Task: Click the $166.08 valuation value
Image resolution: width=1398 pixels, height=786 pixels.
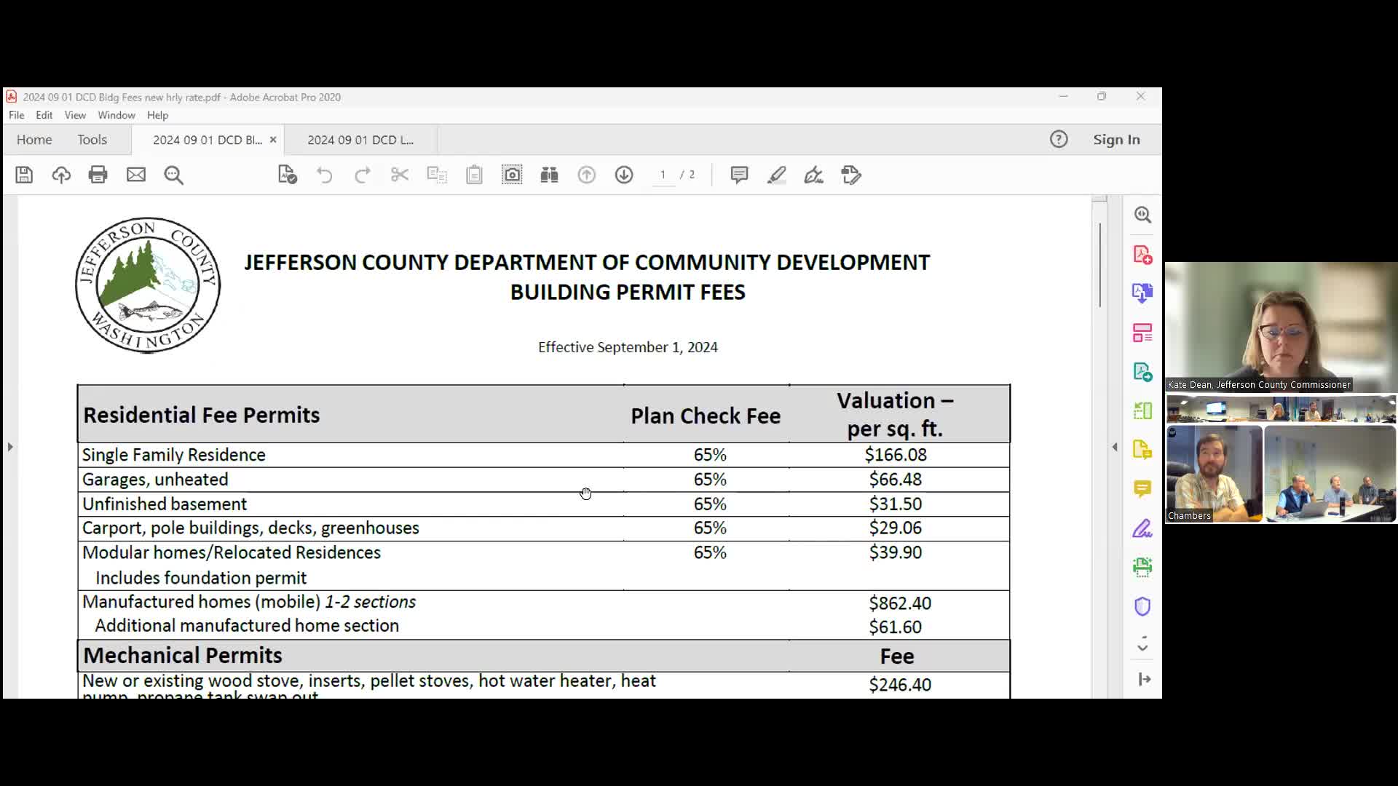Action: pos(896,455)
